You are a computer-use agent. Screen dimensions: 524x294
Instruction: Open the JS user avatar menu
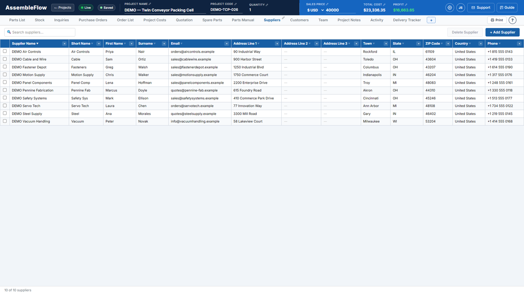pyautogui.click(x=460, y=8)
